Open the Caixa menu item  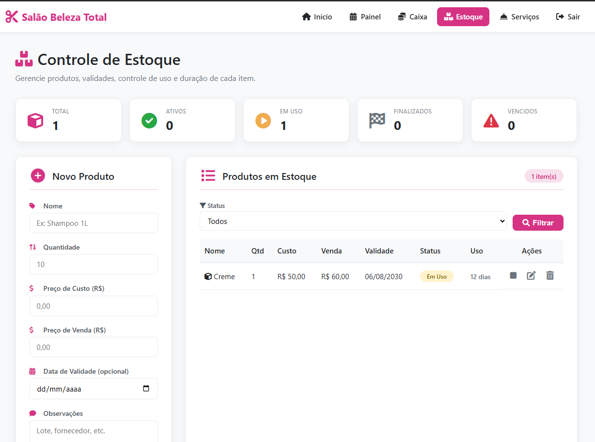click(412, 17)
